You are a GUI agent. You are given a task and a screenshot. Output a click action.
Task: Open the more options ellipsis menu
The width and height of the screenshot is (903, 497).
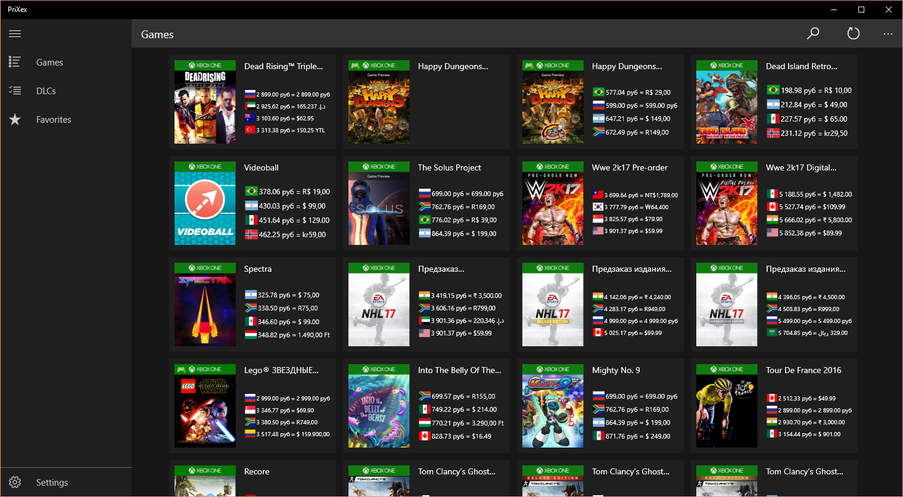[x=888, y=34]
